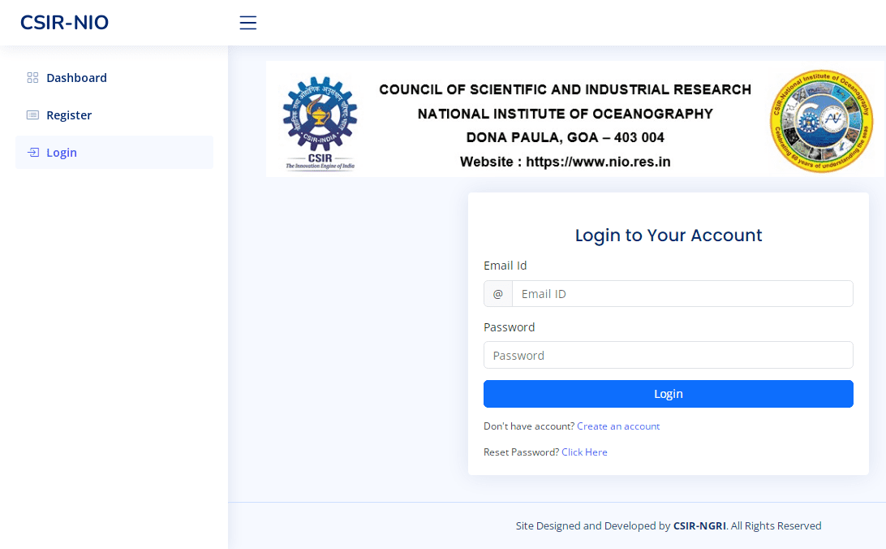Click the Login arrow icon in sidebar
Screen dimensions: 886x549
(x=32, y=153)
